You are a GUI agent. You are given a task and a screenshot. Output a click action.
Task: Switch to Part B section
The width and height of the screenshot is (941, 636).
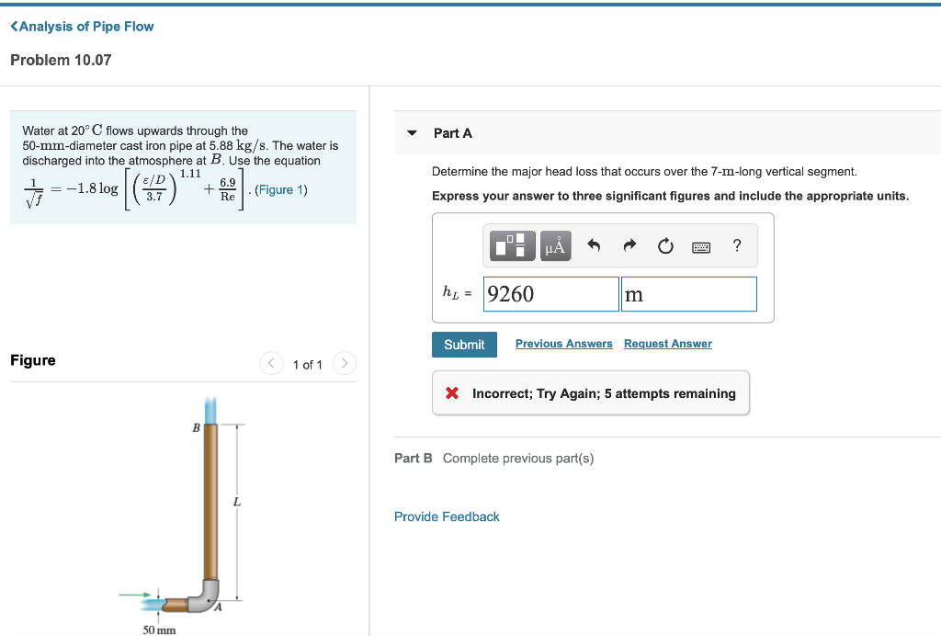pyautogui.click(x=413, y=458)
